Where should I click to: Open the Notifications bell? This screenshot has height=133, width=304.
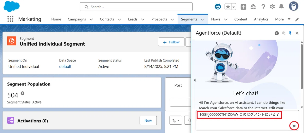tap(281, 7)
